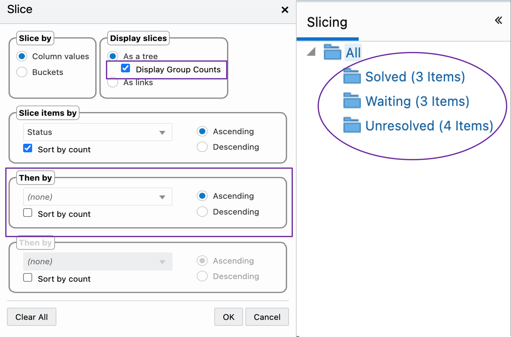This screenshot has width=511, height=337.
Task: Click the Waiting folder icon
Action: (352, 101)
